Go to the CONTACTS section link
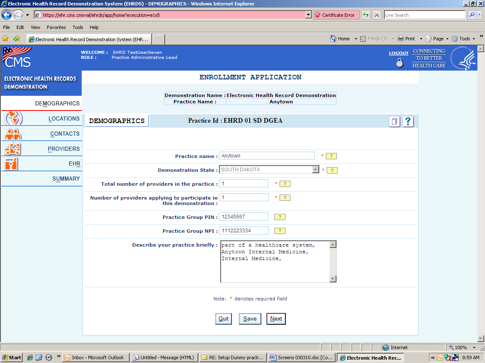Viewport: 485px width, 363px height. pos(65,134)
